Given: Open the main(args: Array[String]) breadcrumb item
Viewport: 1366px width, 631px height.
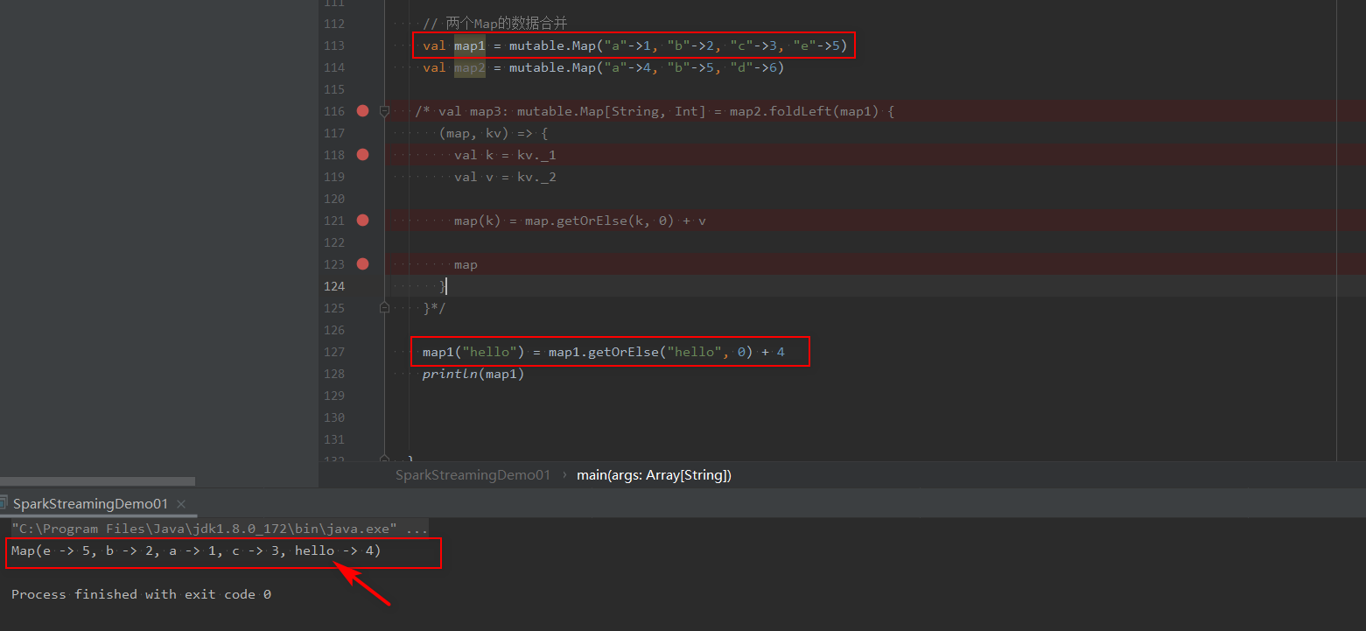Looking at the screenshot, I should click(654, 474).
